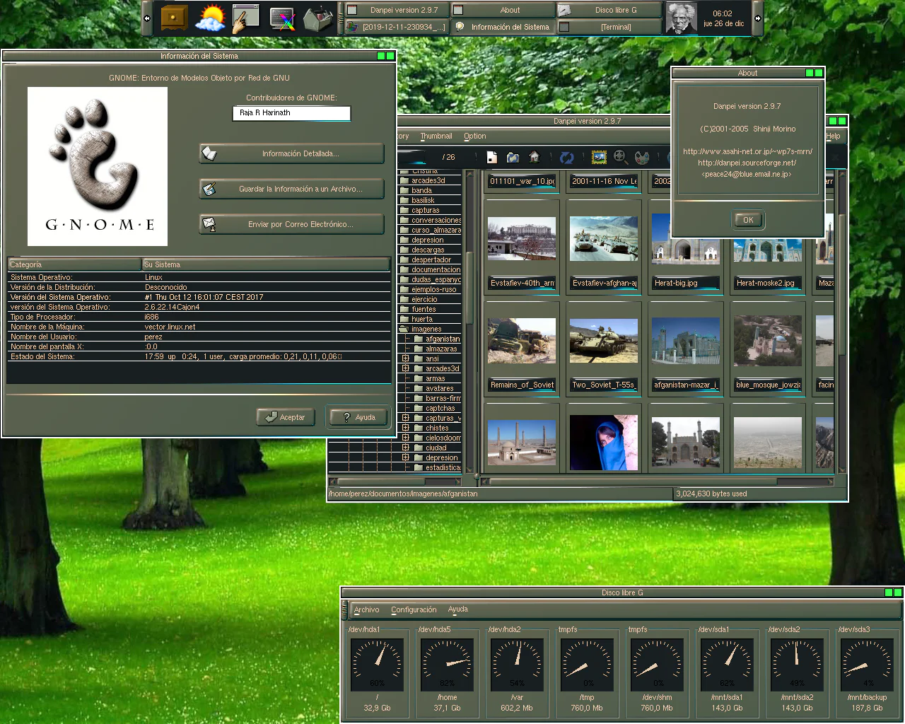Open the Configuración menu in Disco libre

point(414,609)
